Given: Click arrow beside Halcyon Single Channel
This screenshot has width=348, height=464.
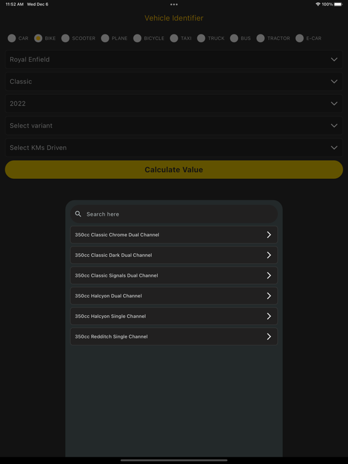Looking at the screenshot, I should [269, 316].
